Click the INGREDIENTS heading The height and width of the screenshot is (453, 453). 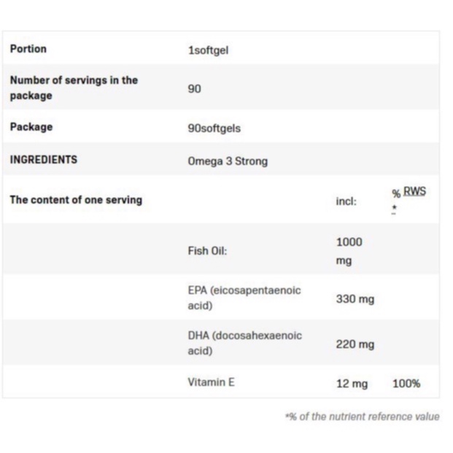43,160
